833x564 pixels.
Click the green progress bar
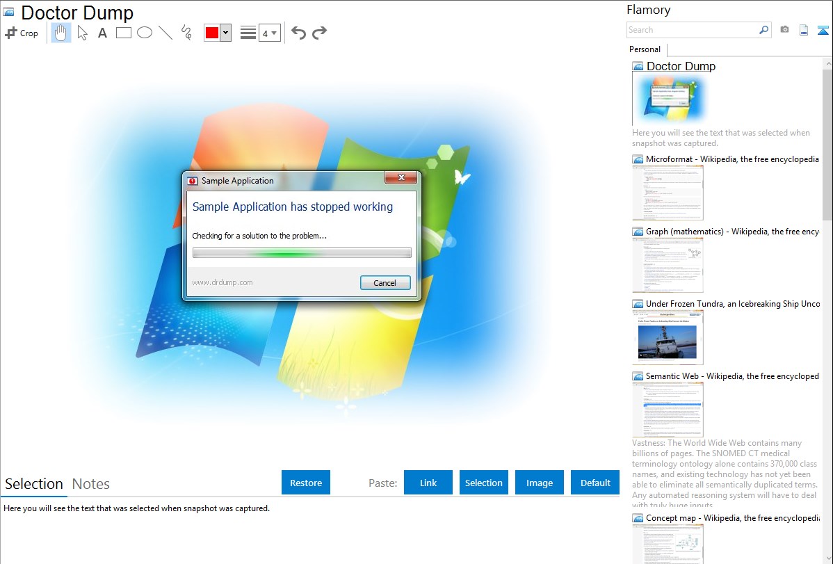[302, 252]
